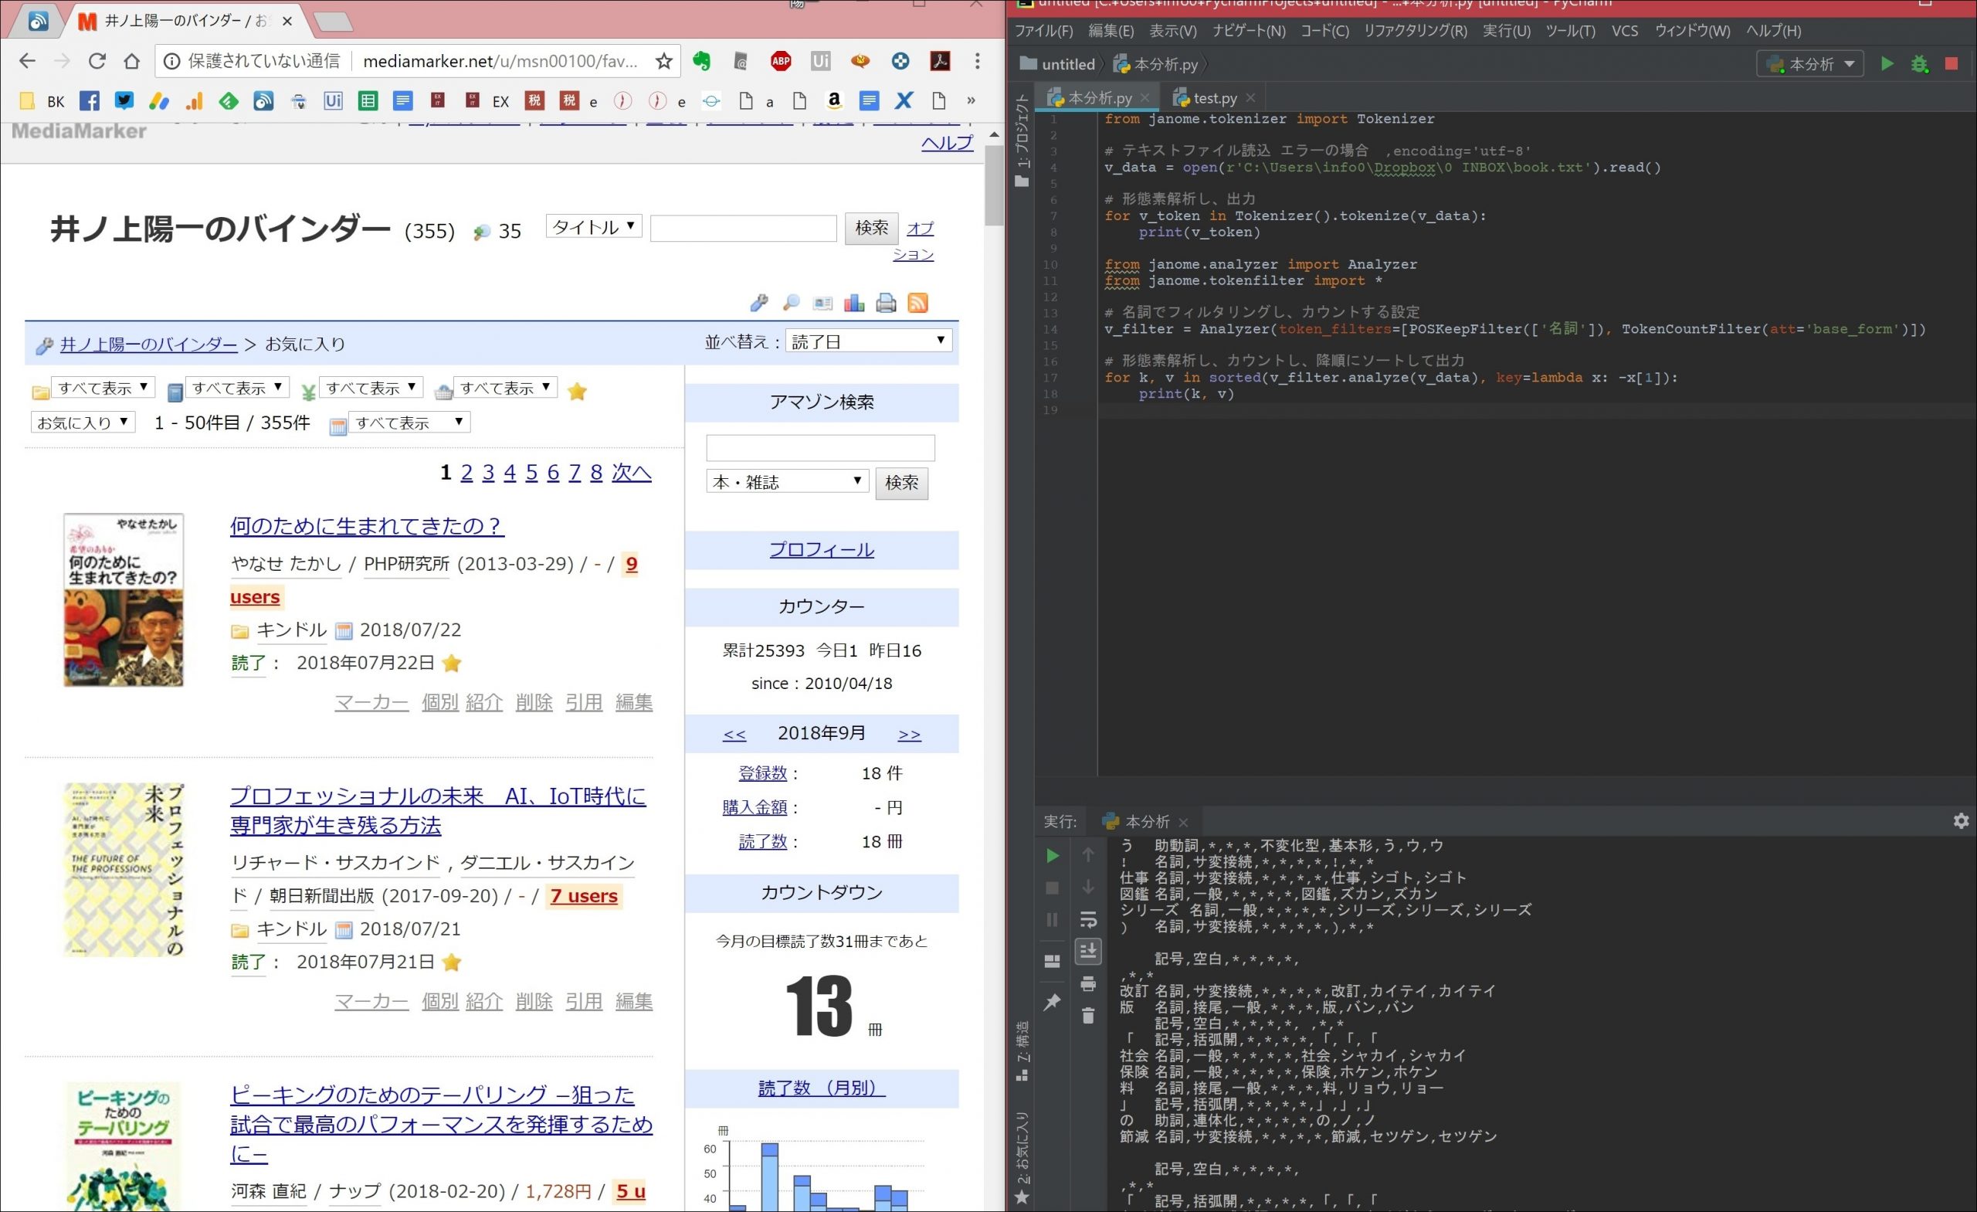The height and width of the screenshot is (1212, 1977).
Task: Pin the Run tab in PyCharm
Action: [1052, 1001]
